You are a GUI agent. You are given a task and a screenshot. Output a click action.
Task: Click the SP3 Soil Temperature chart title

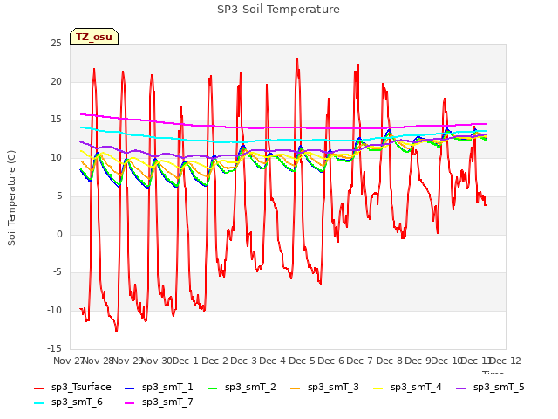[278, 10]
